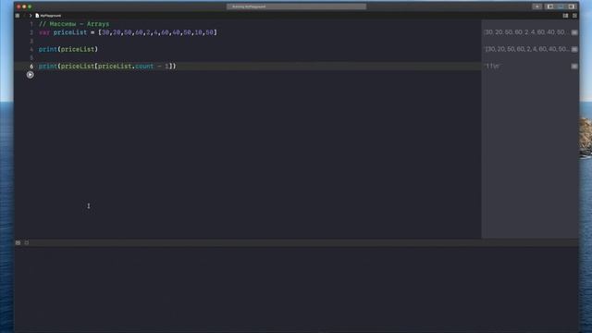Minimize the window with the yellow button
The image size is (592, 333).
tap(24, 6)
